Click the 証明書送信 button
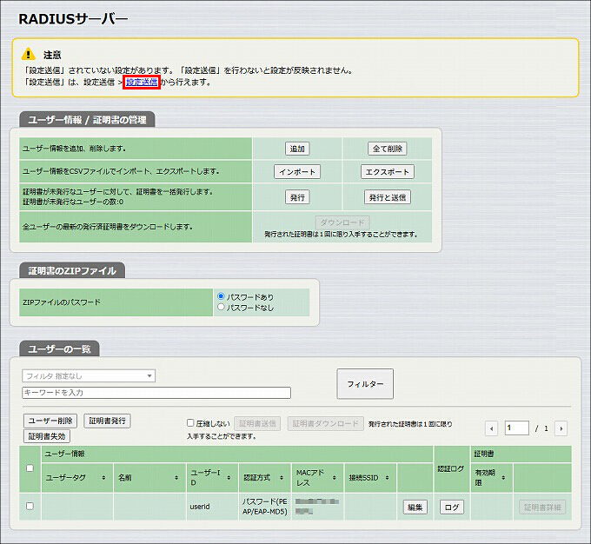591x544 pixels. [257, 423]
